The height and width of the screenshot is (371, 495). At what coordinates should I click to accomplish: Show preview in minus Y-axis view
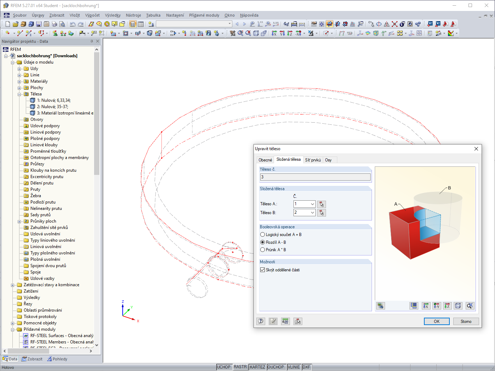pyautogui.click(x=437, y=306)
